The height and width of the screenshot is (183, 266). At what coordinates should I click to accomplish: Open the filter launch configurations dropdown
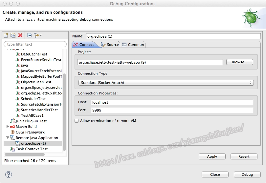38,35
